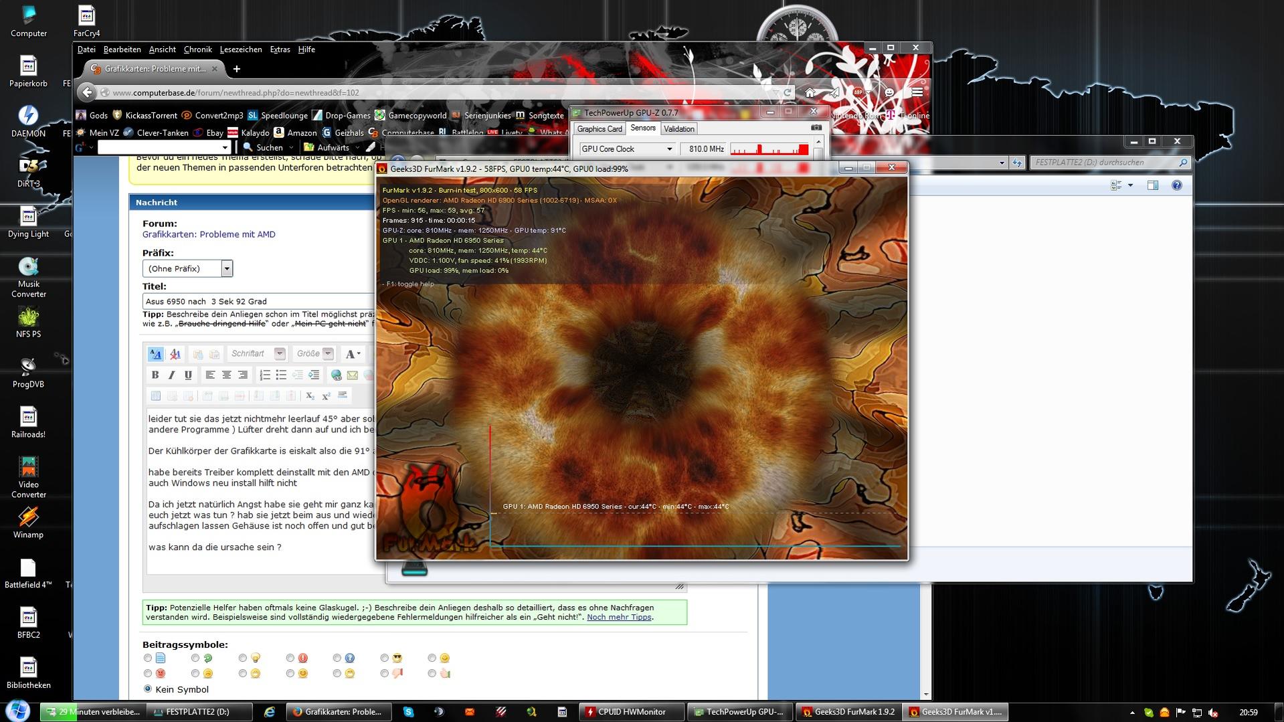Toggle underline formatting in post editor
Screen dimensions: 1284x722
pos(188,375)
